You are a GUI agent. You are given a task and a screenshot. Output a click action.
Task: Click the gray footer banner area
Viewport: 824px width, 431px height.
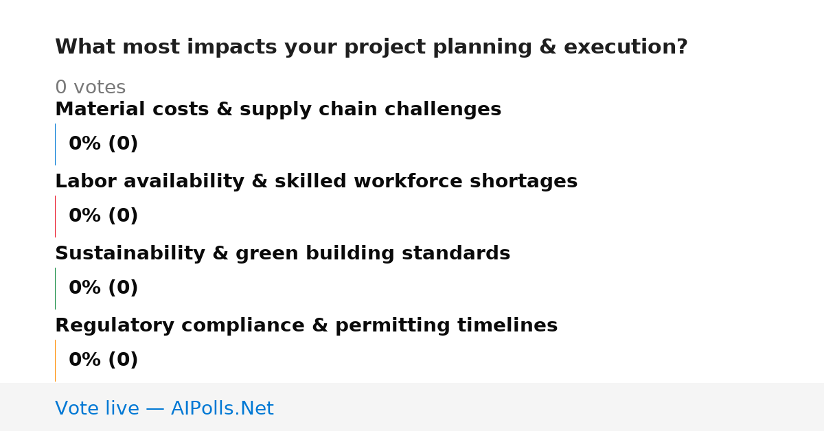point(412,407)
